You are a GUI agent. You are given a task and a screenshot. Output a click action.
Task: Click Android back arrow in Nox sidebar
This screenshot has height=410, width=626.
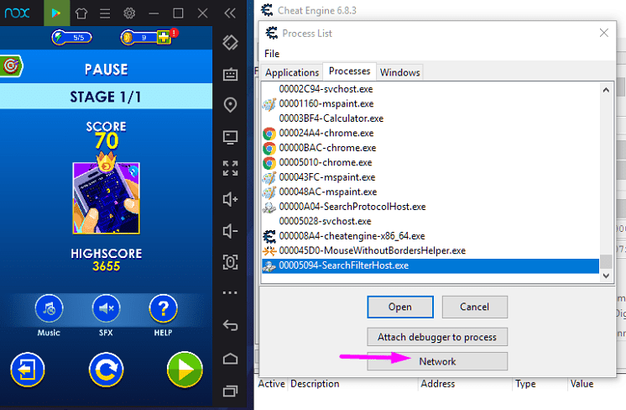tap(231, 325)
